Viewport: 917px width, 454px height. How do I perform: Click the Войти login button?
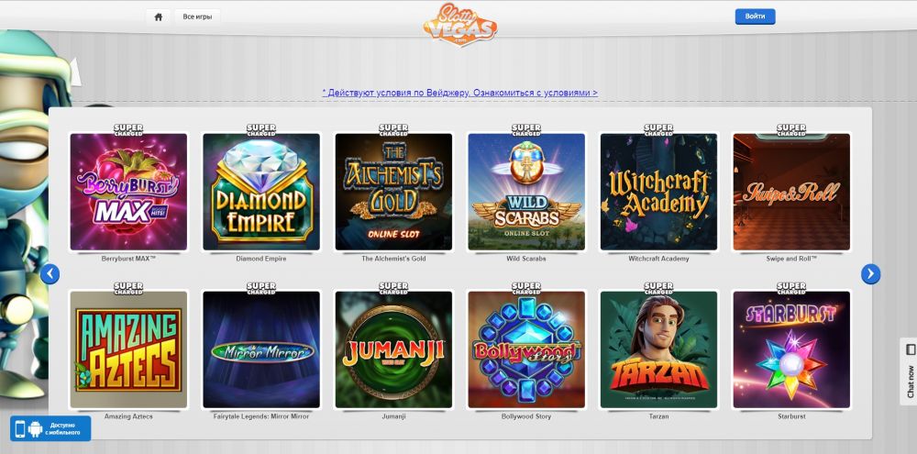755,17
